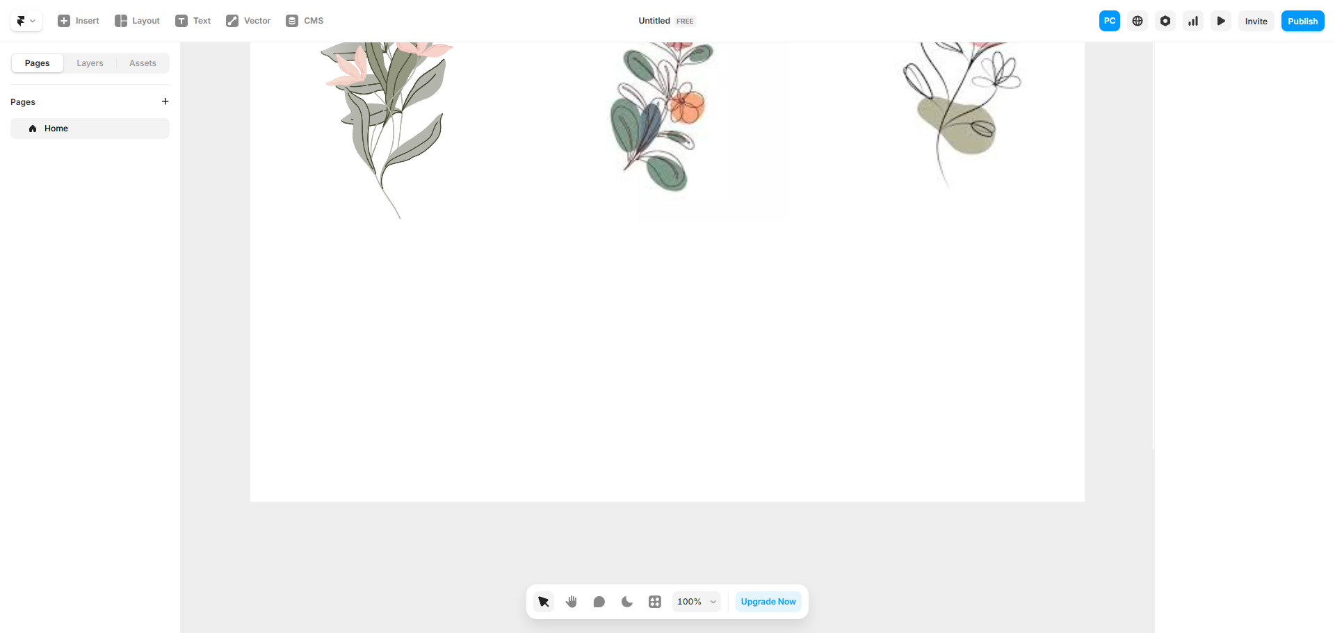
Task: Expand the 100% zoom dropdown
Action: pyautogui.click(x=697, y=602)
